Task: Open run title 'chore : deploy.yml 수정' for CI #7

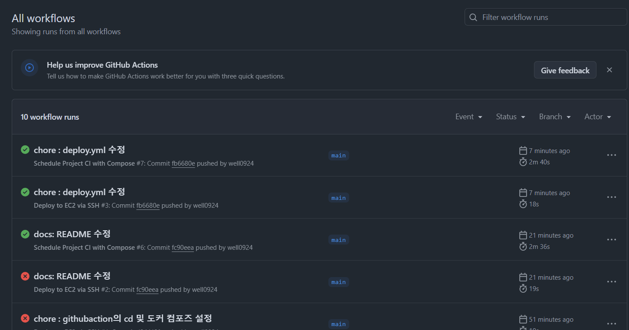Action: pos(79,150)
